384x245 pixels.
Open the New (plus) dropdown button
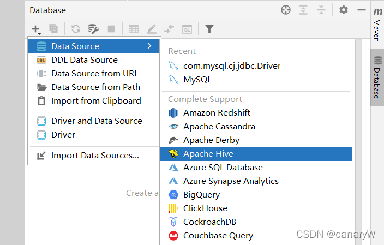coord(36,29)
